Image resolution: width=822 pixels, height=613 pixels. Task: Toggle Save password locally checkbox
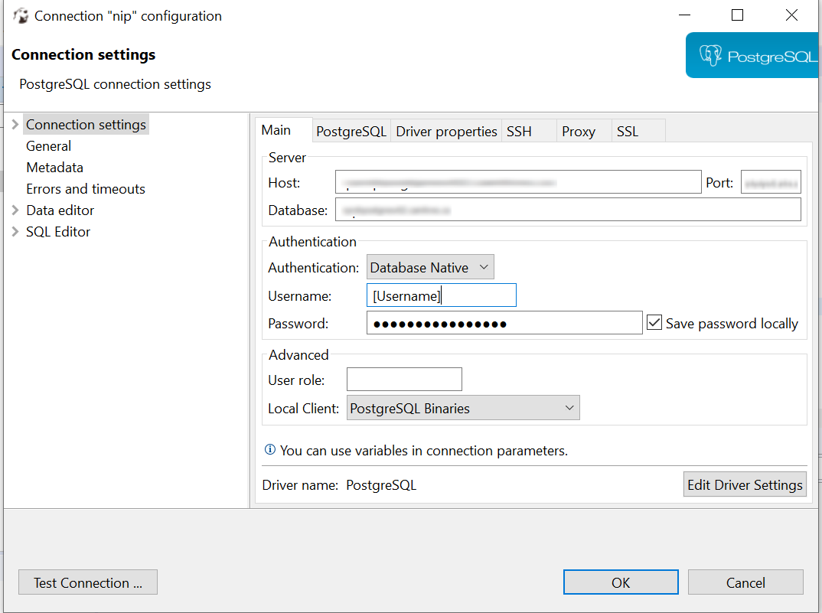[x=654, y=323]
